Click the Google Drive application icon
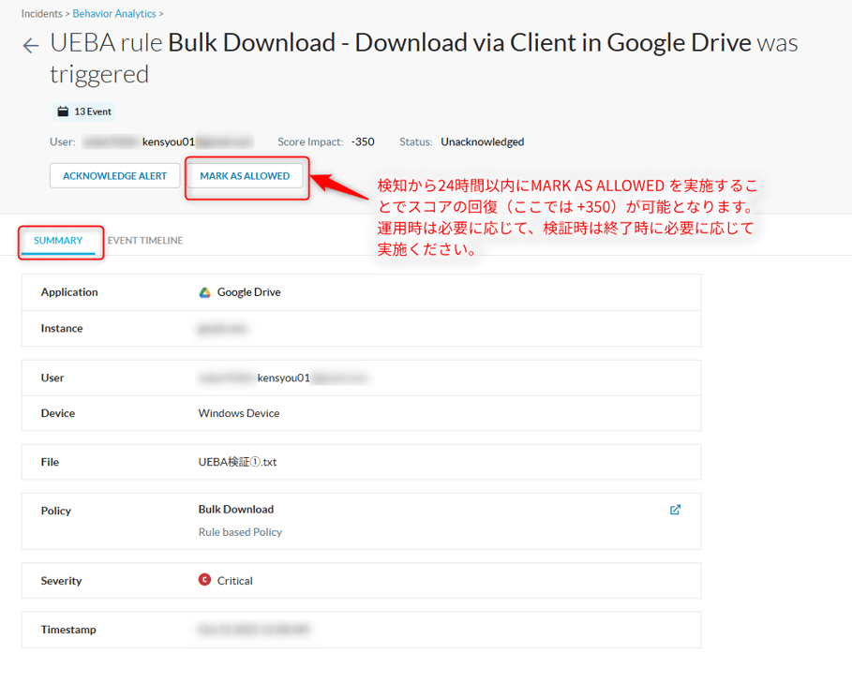The width and height of the screenshot is (852, 683). (x=205, y=291)
